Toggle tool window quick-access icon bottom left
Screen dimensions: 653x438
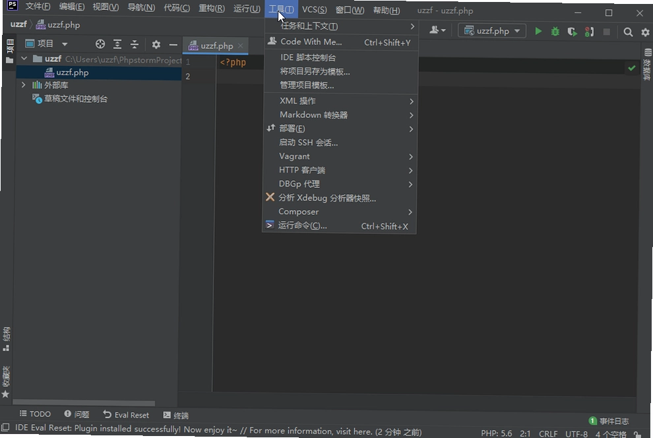[5, 427]
